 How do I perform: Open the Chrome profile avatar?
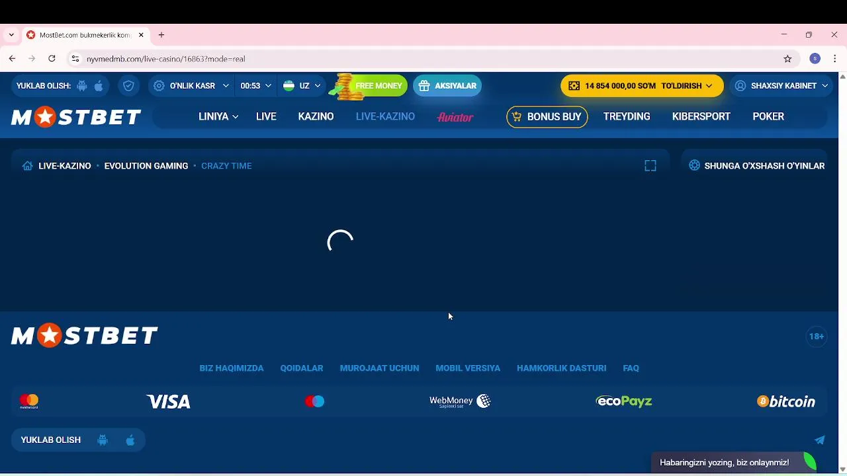(x=815, y=59)
